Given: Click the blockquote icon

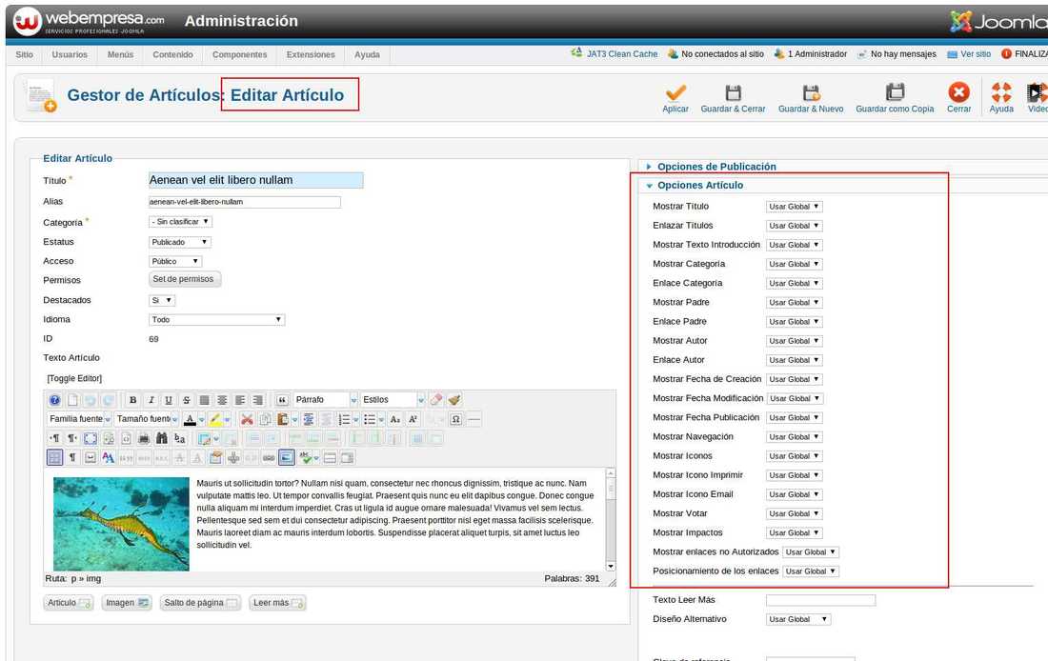Looking at the screenshot, I should point(282,400).
